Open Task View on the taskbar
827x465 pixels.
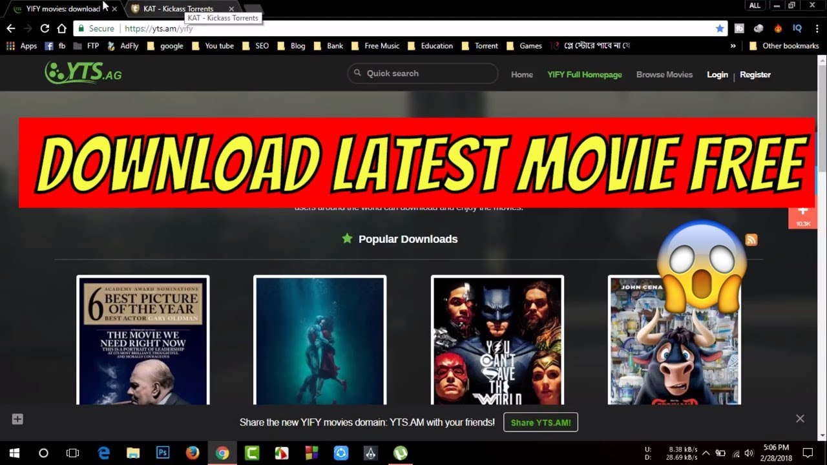coord(73,453)
